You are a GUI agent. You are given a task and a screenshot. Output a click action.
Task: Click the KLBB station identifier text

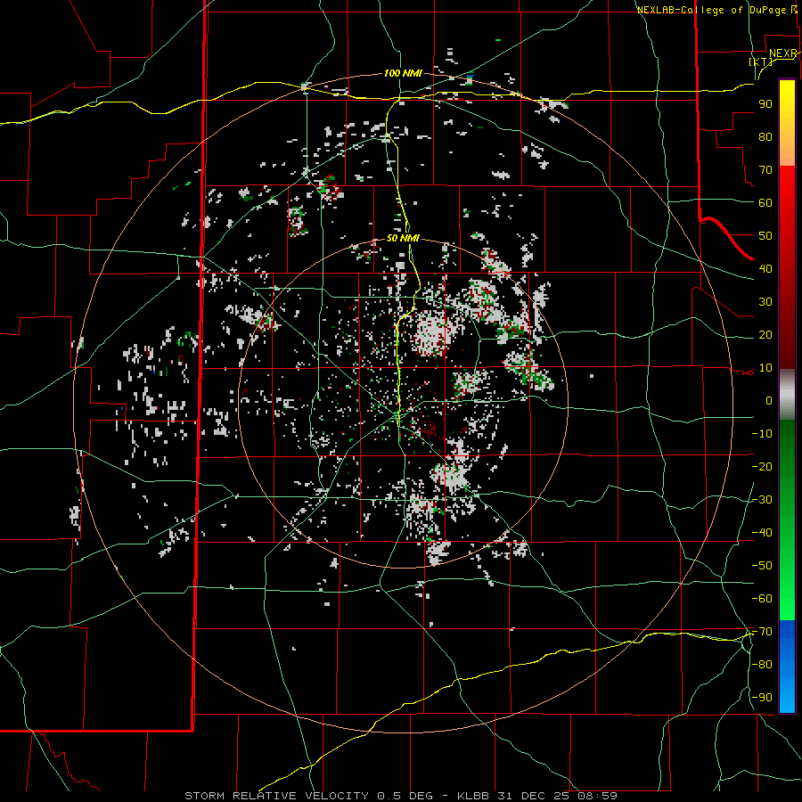pyautogui.click(x=473, y=796)
